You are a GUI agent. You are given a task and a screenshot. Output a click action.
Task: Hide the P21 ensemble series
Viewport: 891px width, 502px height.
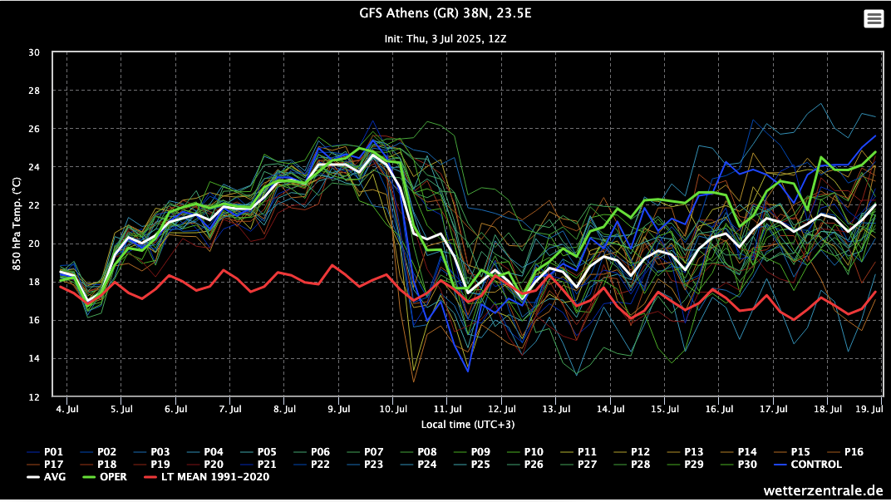[257, 465]
